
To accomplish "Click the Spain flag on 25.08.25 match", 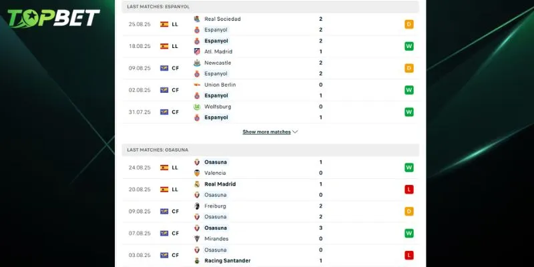I will click(x=164, y=25).
